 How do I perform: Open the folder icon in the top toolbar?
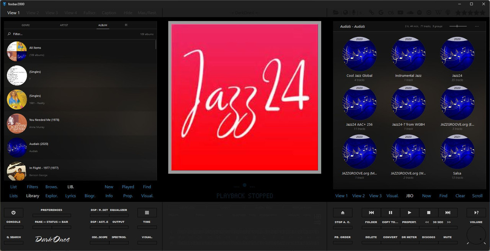click(x=336, y=13)
